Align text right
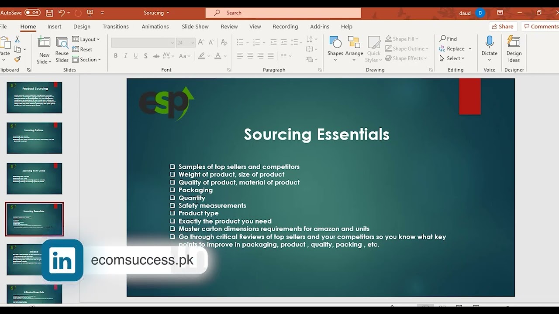The height and width of the screenshot is (314, 559). tap(260, 56)
